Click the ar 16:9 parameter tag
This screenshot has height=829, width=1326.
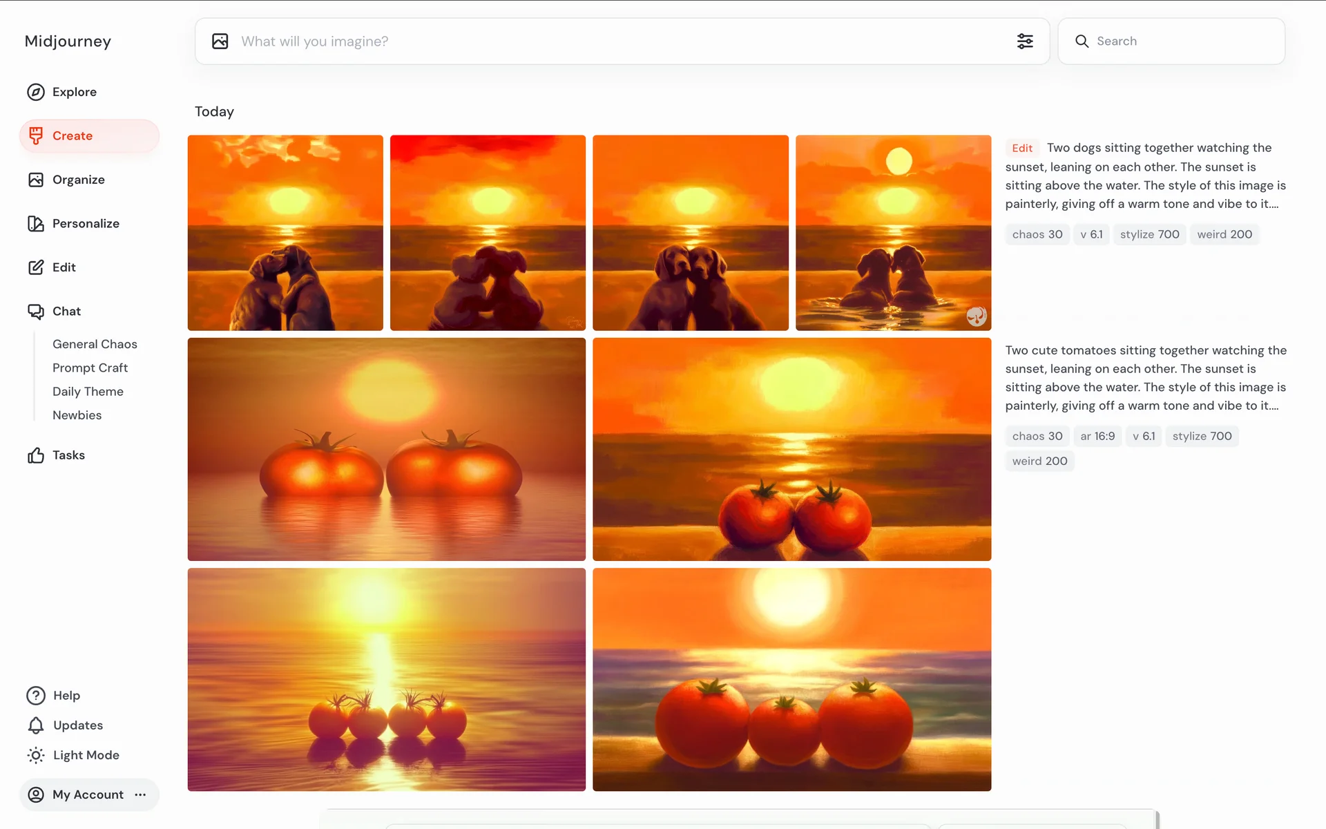1097,437
